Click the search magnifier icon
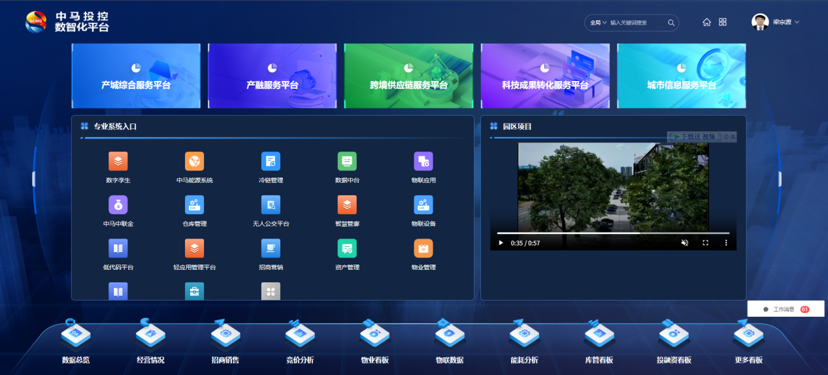This screenshot has width=828, height=375. [671, 23]
